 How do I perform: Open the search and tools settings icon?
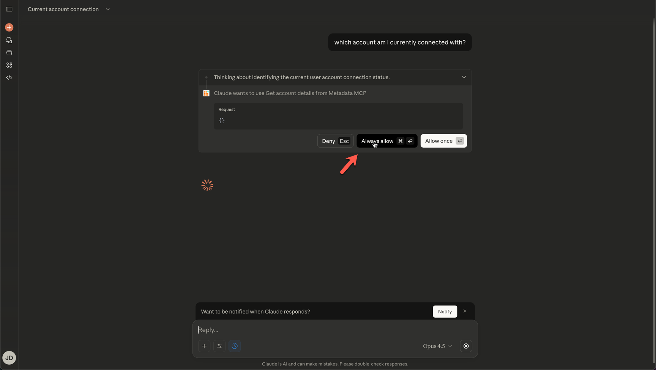tap(219, 346)
